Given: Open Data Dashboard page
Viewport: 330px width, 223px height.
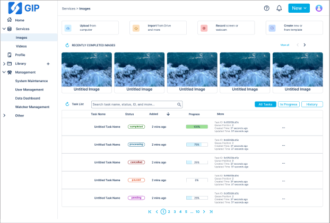Looking at the screenshot, I should pyautogui.click(x=28, y=98).
